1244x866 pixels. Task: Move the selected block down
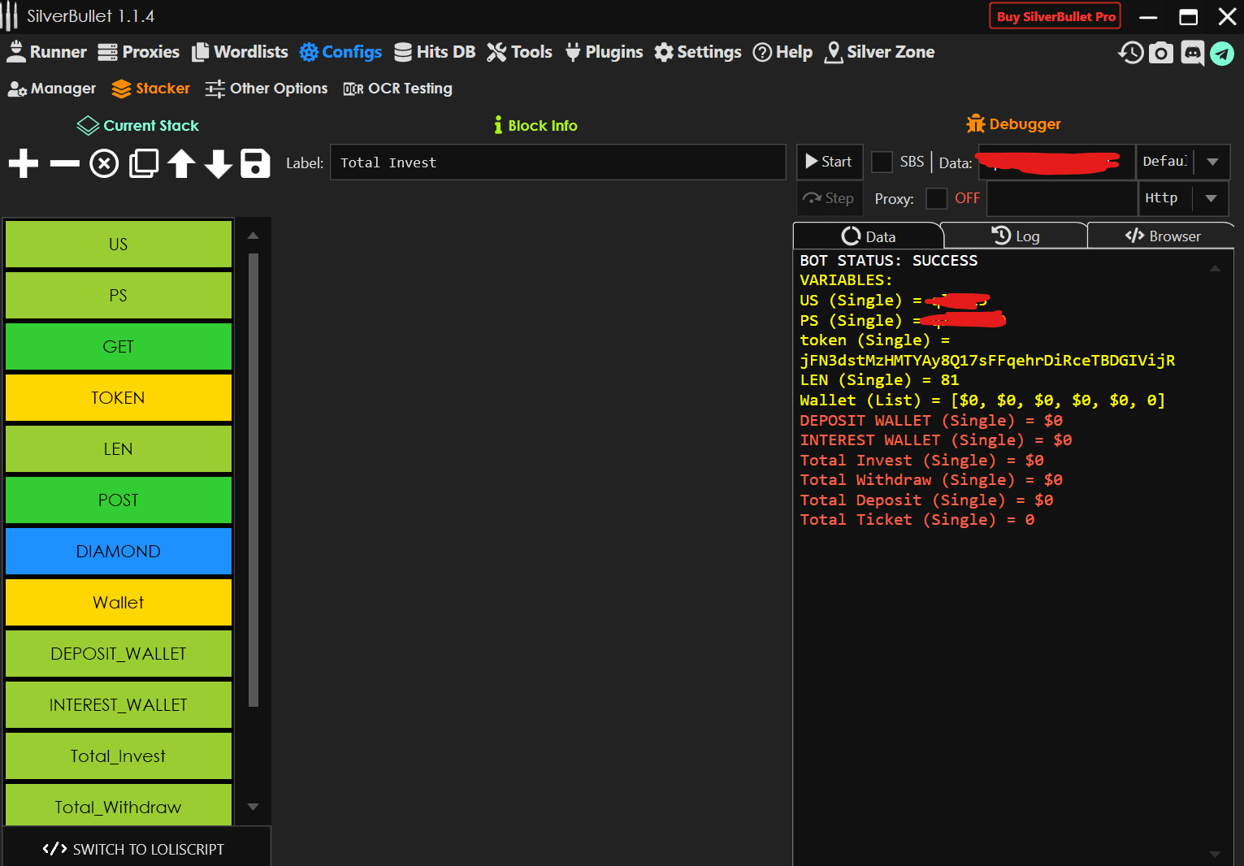pos(218,163)
